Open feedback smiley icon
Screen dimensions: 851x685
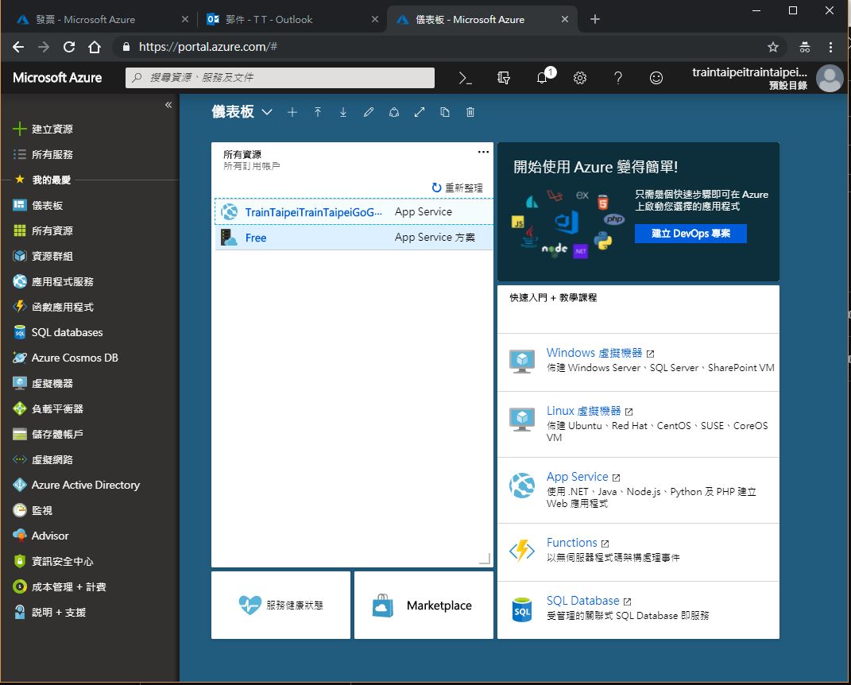(656, 78)
